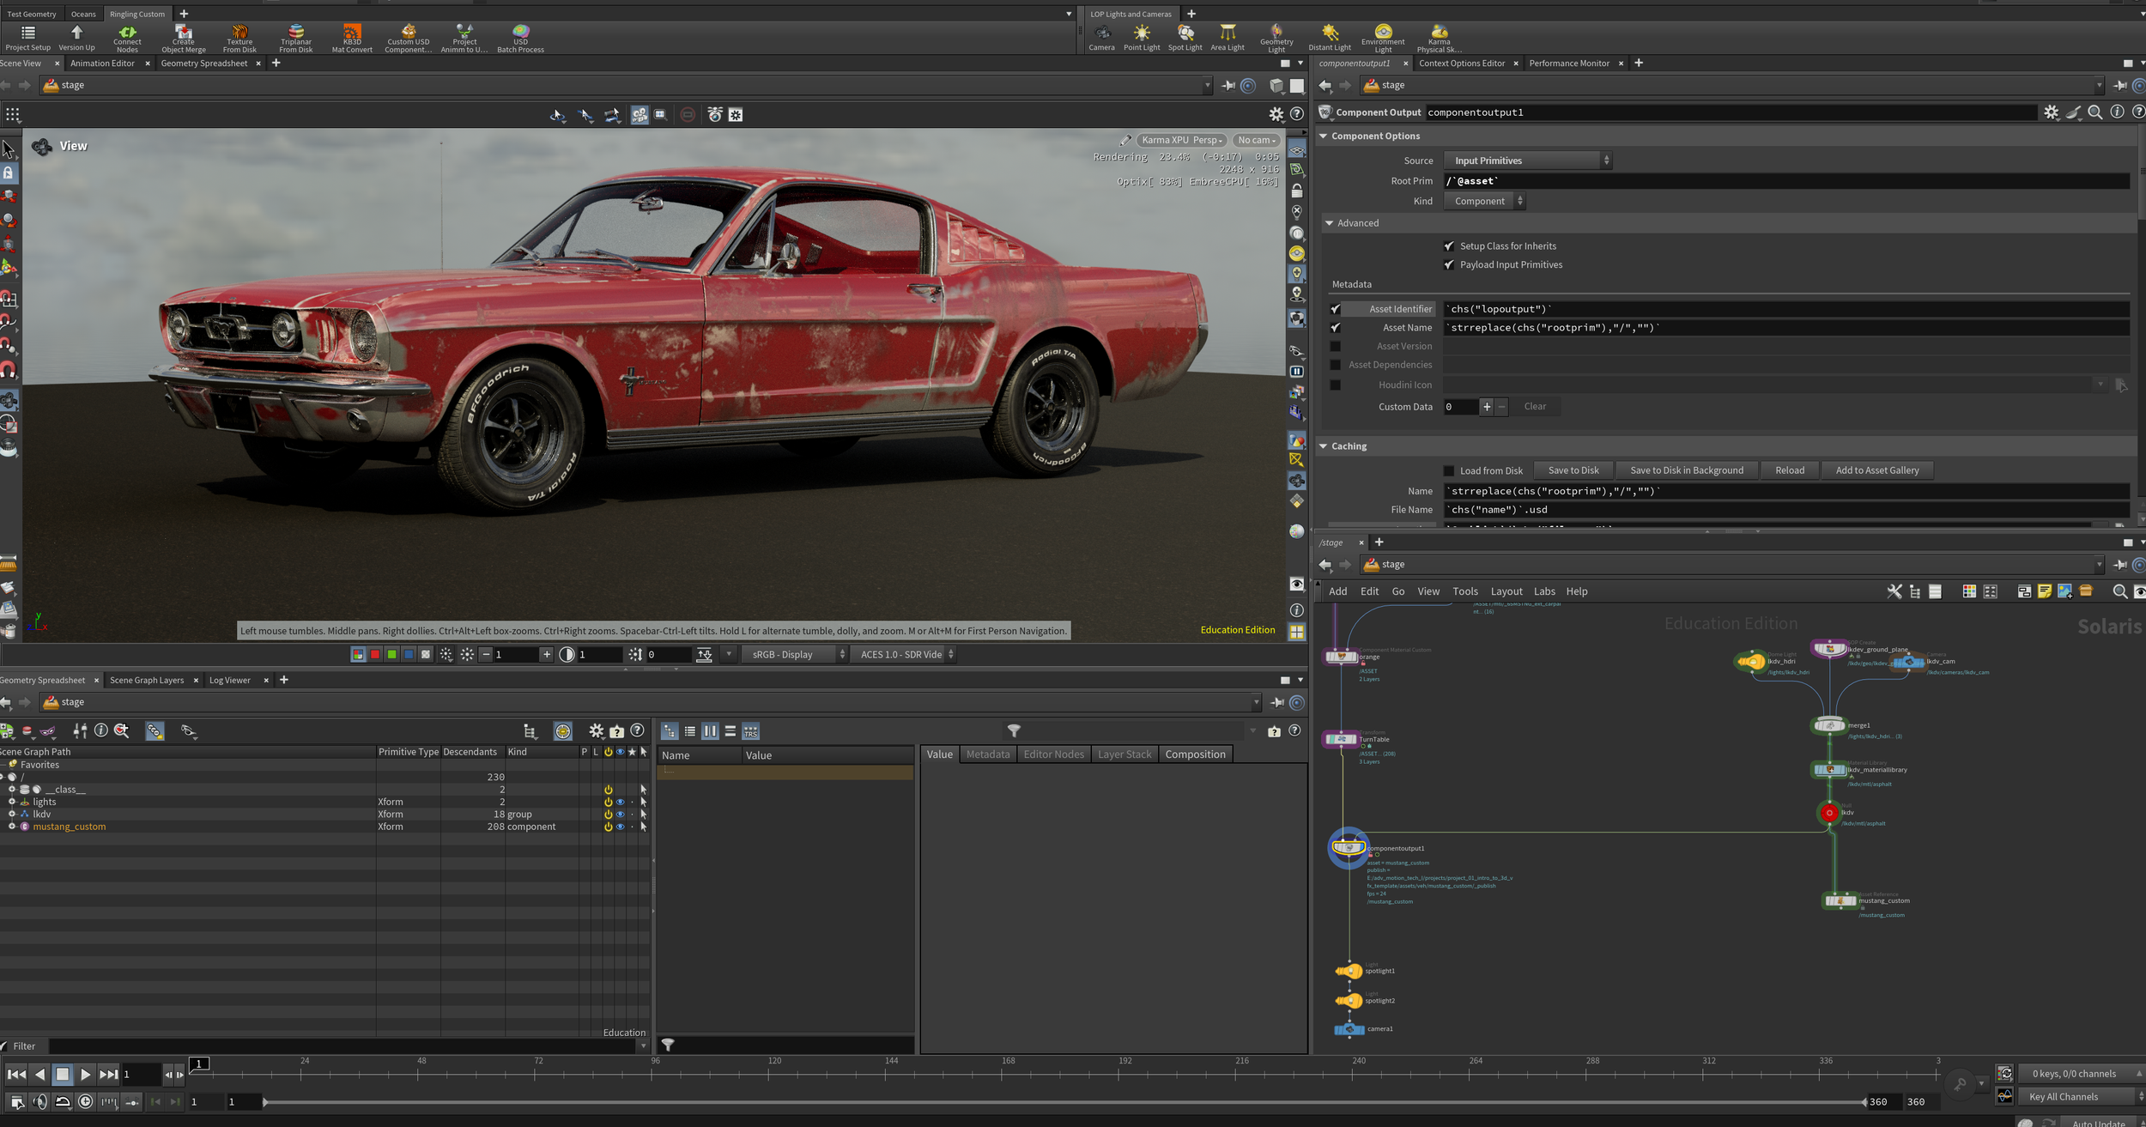Collapse the Caching section
Viewport: 2146px width, 1127px height.
click(1324, 446)
